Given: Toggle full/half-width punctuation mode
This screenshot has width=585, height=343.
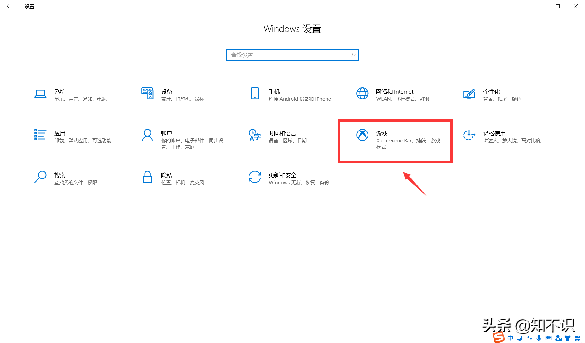Looking at the screenshot, I should pos(529,338).
